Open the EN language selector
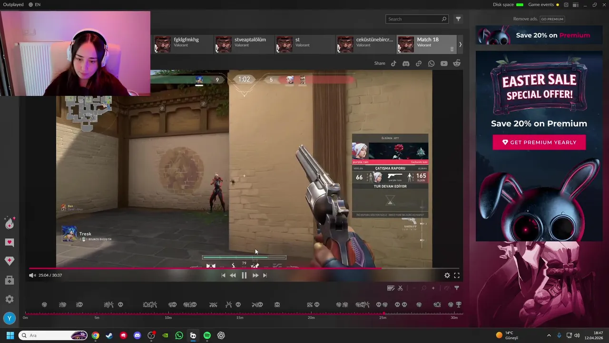The height and width of the screenshot is (343, 609). click(x=34, y=5)
